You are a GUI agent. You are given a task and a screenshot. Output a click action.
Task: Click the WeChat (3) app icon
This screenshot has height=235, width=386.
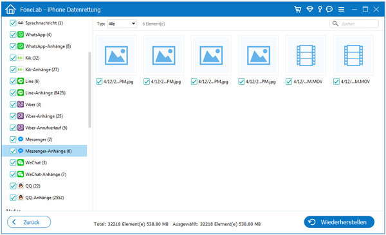[21, 162]
